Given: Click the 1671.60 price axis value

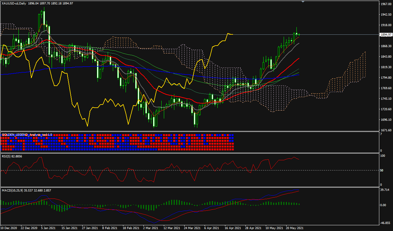Looking at the screenshot, I should click(386, 130).
